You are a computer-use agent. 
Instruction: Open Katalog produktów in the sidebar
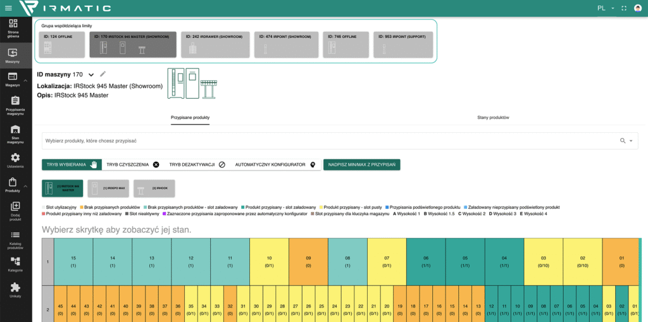click(15, 238)
